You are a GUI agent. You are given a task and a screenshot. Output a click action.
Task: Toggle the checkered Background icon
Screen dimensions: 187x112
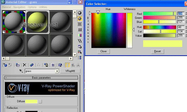point(80,24)
